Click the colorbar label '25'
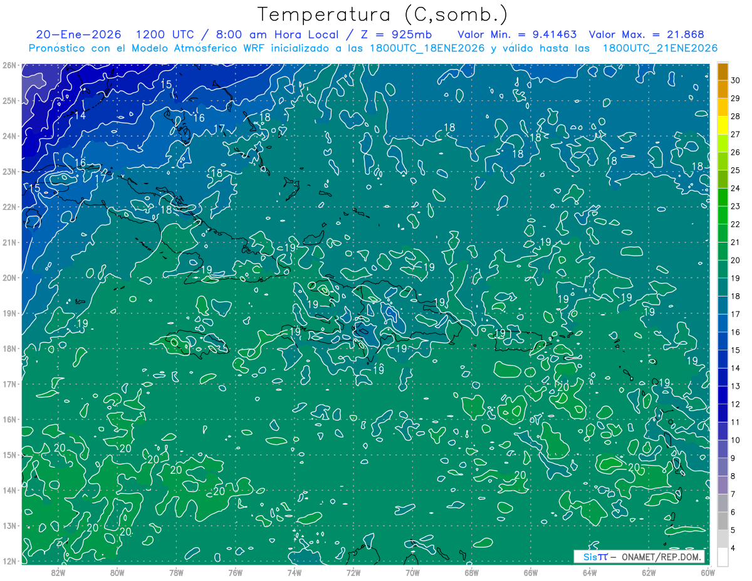 [736, 170]
